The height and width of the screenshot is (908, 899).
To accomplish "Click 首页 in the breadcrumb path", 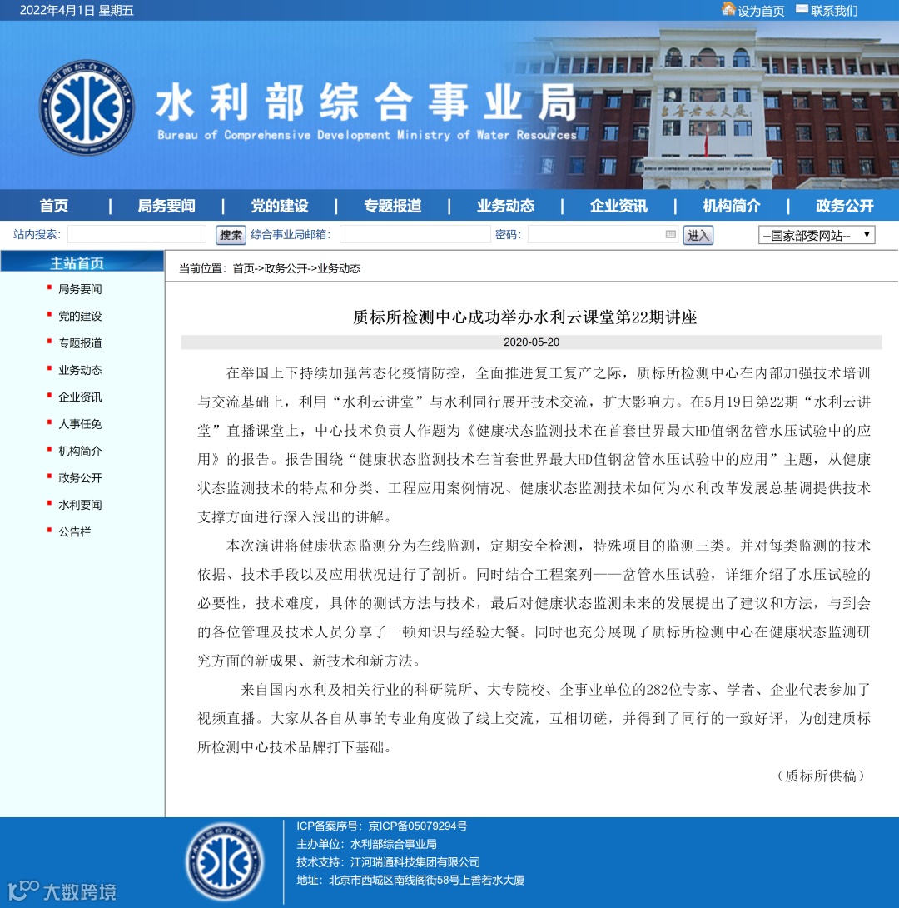I will pyautogui.click(x=244, y=268).
